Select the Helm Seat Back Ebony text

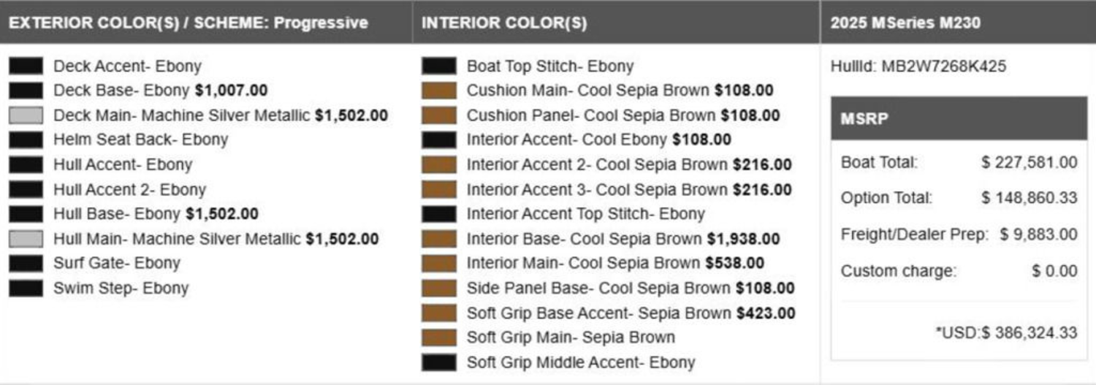[x=140, y=140]
